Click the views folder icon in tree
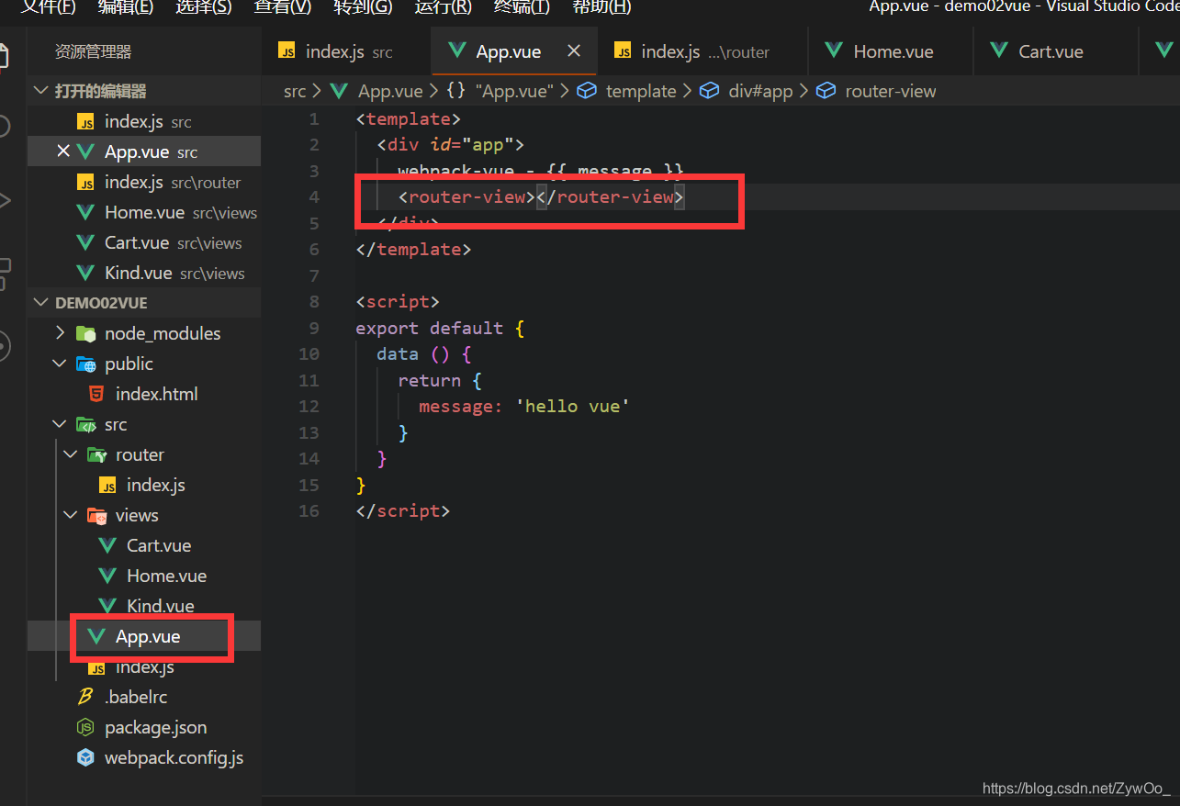This screenshot has height=806, width=1180. [x=96, y=515]
